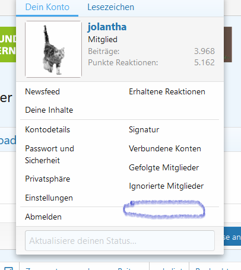
Task: Go to Deine Inhalte
Action: point(49,110)
